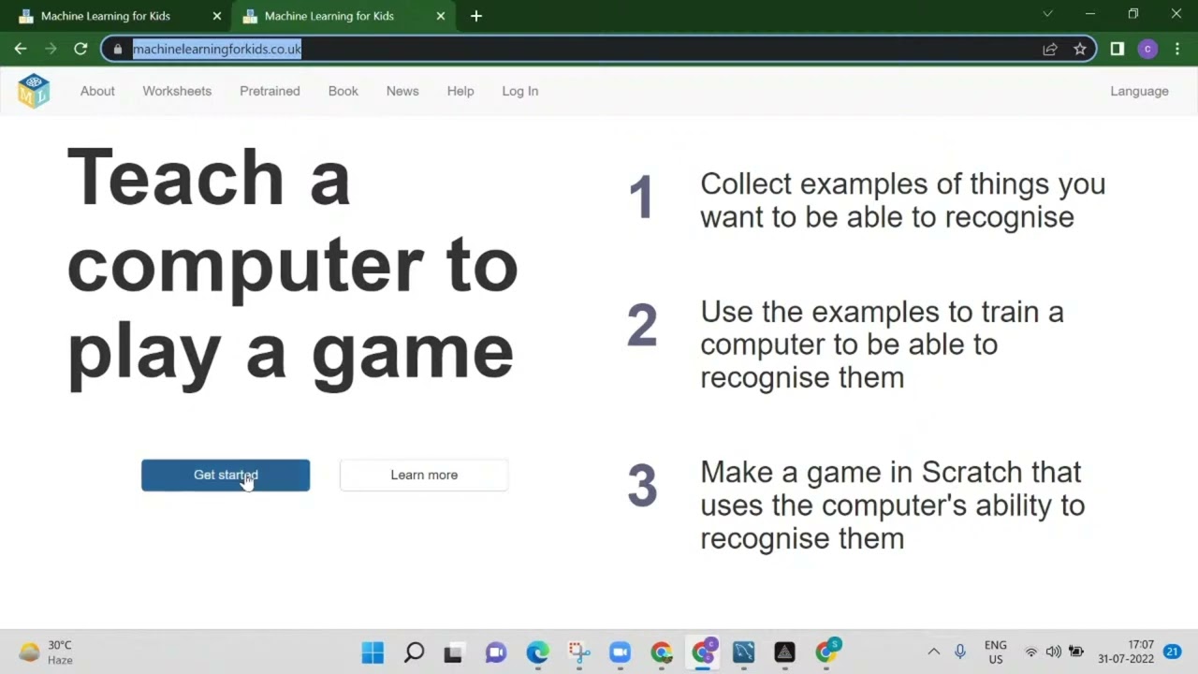
Task: Show hidden tray icons chevron
Action: tap(933, 652)
